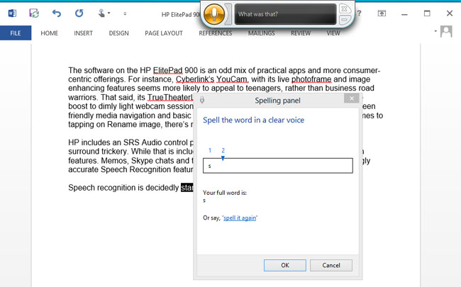The width and height of the screenshot is (461, 287).
Task: Click the 'What was that?' speech status text
Action: [x=258, y=14]
